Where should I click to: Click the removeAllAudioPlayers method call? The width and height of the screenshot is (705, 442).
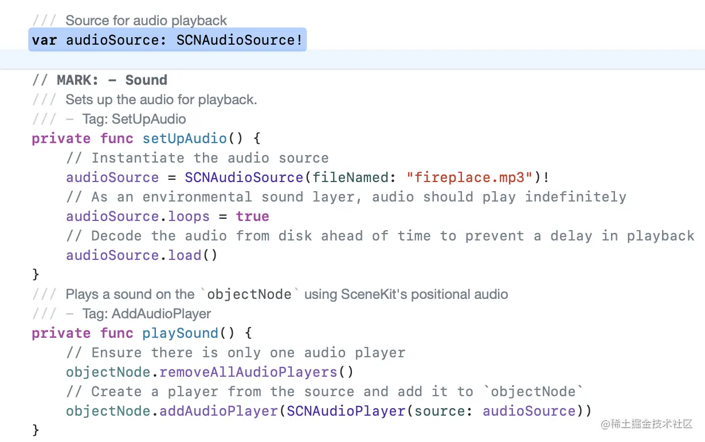[248, 372]
